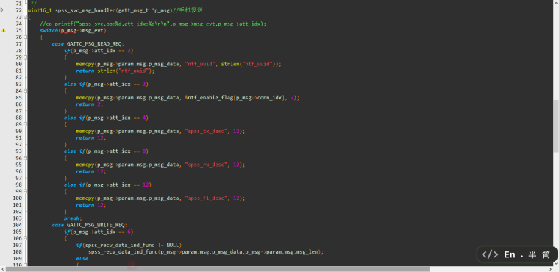Click the "spss_fl_desc" string literal
The image size is (559, 272).
click(206, 198)
